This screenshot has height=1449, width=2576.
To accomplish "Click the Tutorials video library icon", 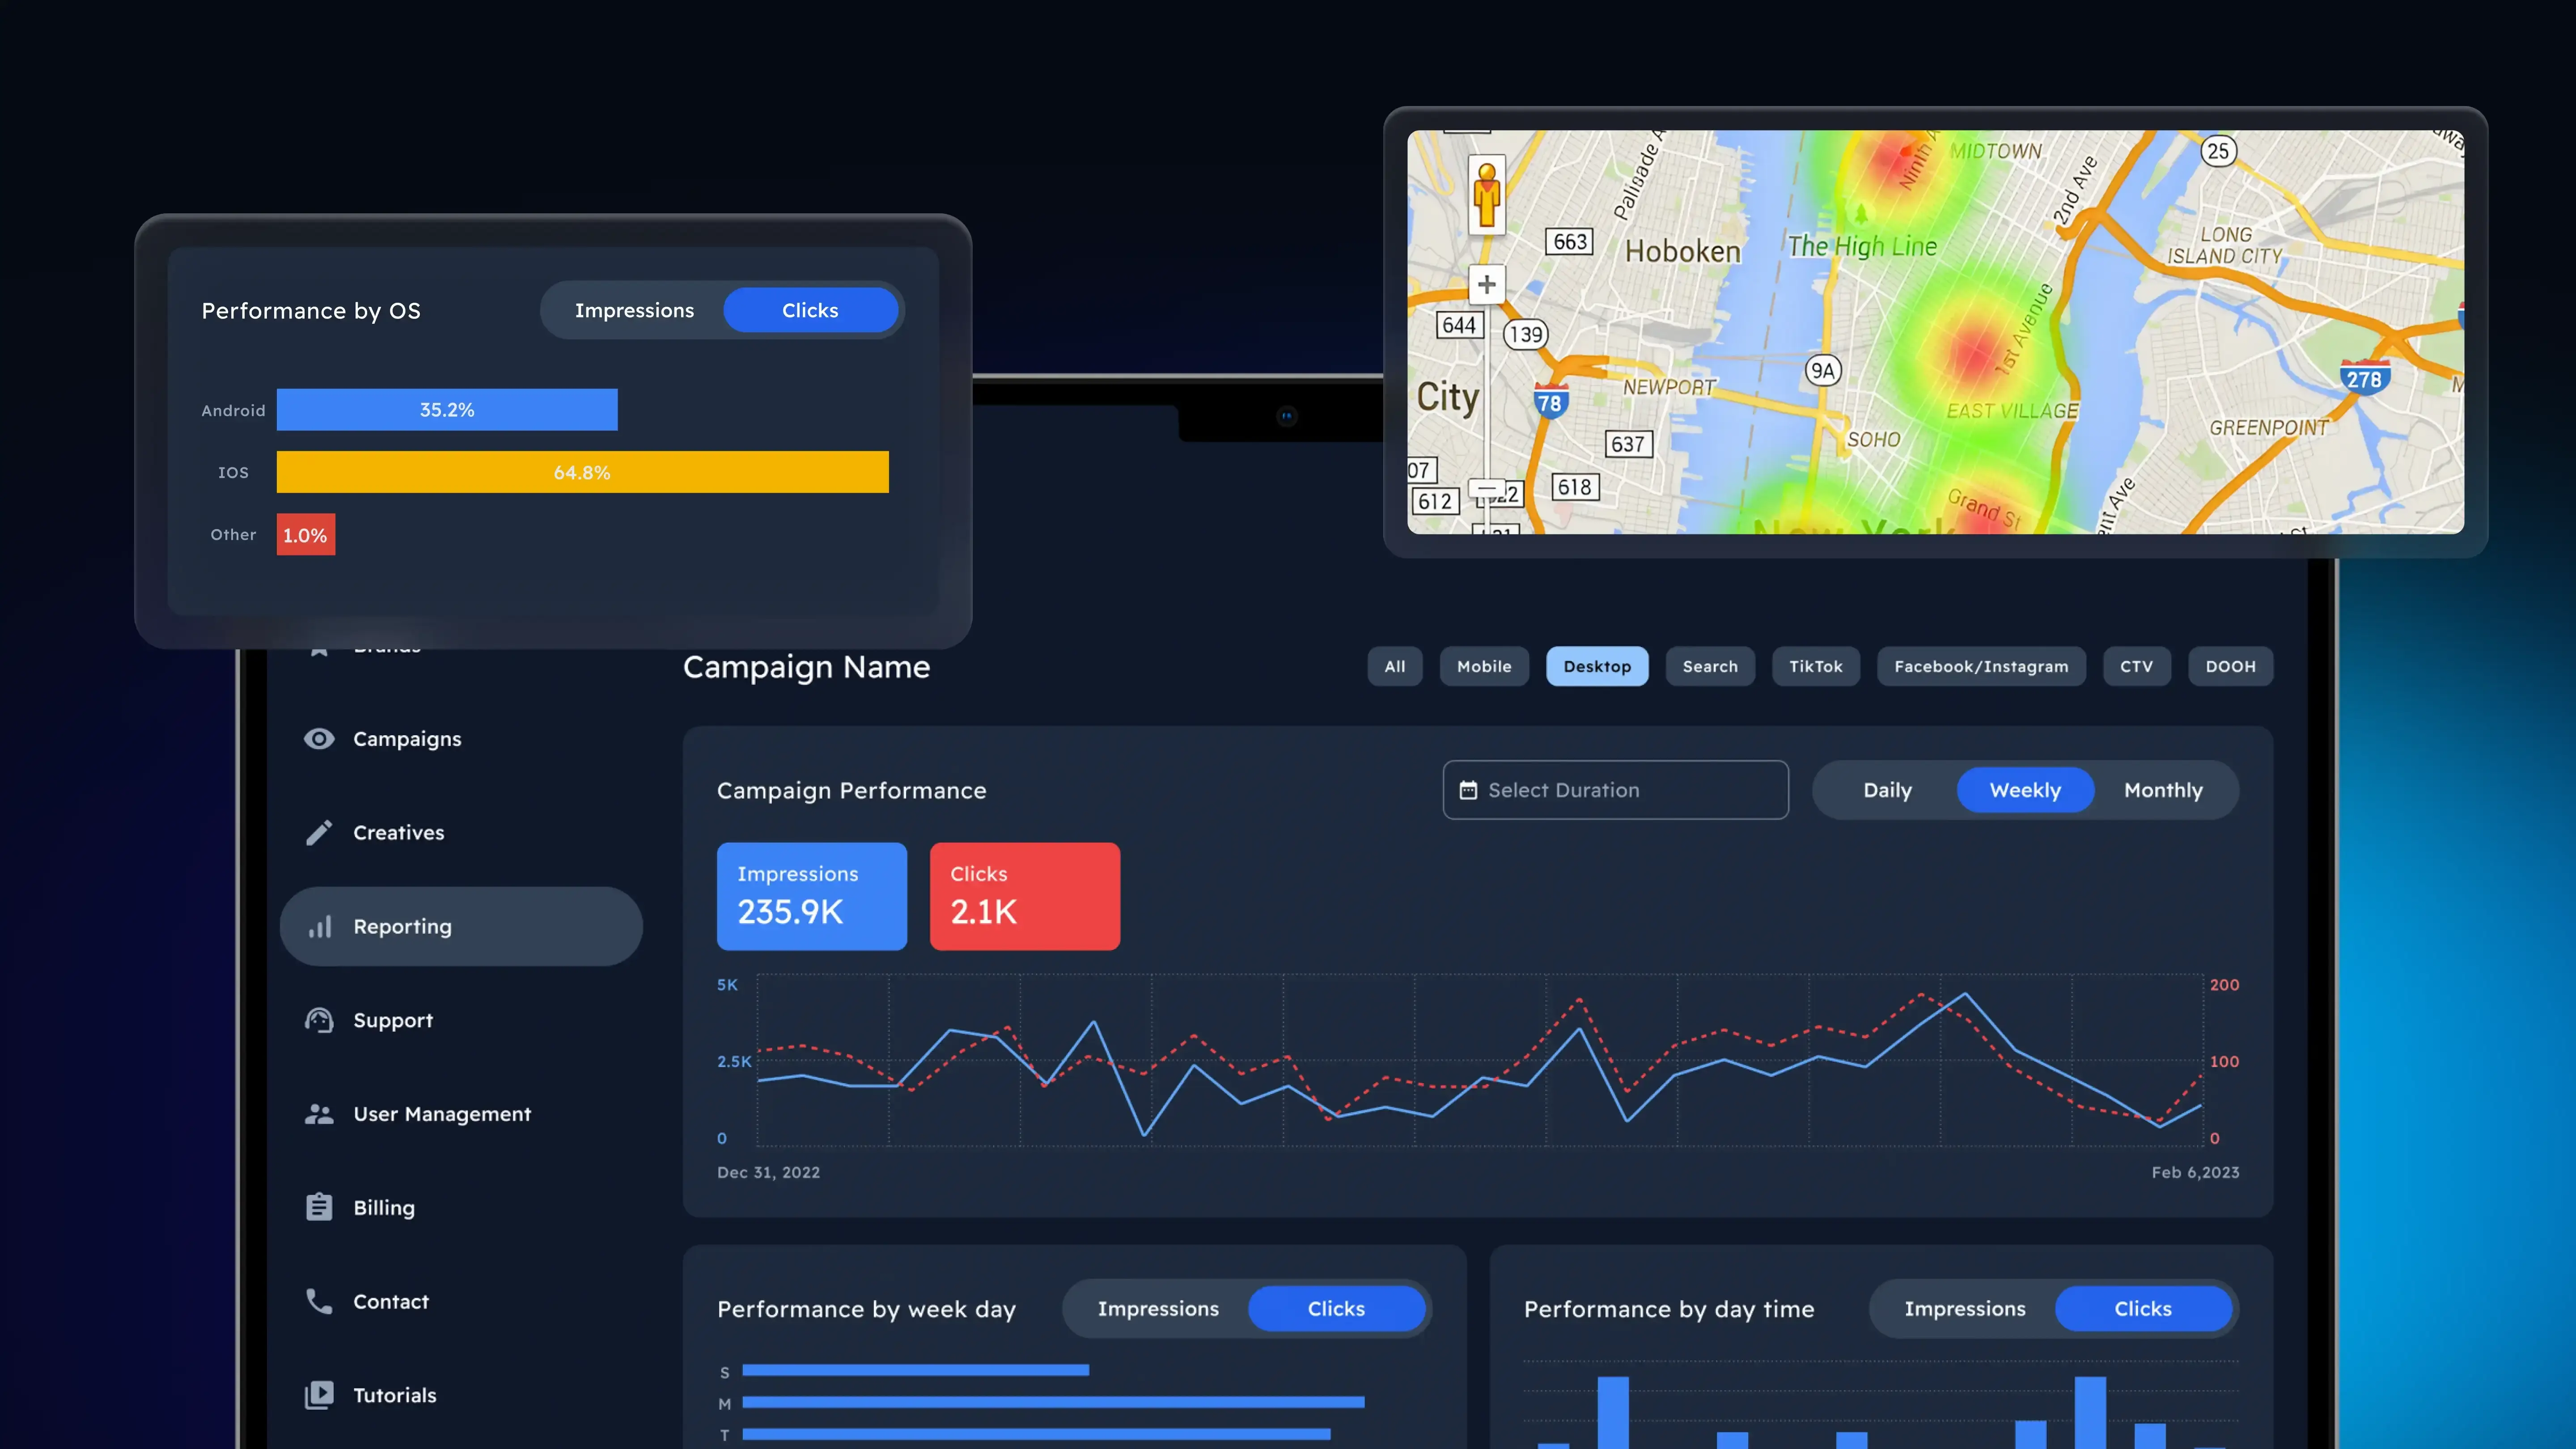I will coord(319,1395).
